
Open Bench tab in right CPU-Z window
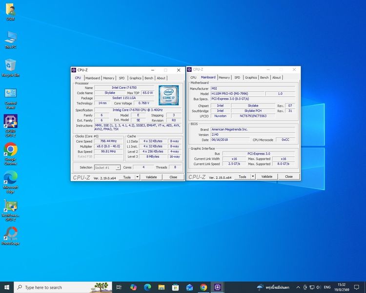click(264, 77)
